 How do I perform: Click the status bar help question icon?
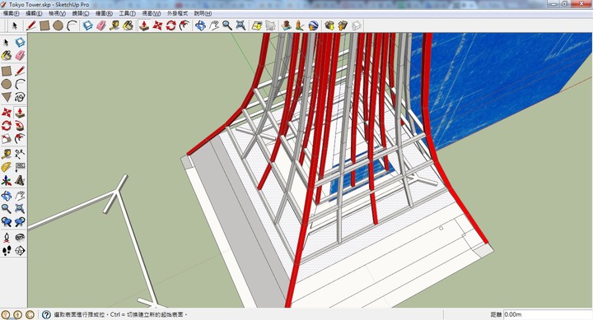pyautogui.click(x=46, y=314)
